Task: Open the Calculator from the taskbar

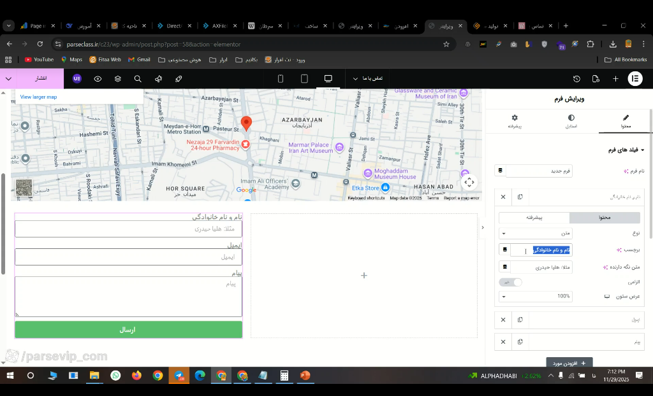Action: click(284, 376)
